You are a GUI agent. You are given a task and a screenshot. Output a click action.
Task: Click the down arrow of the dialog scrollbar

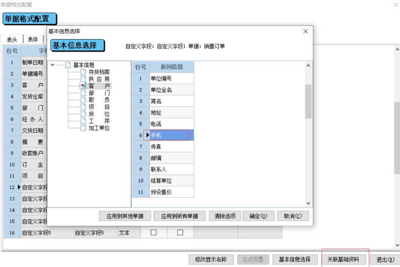308,203
